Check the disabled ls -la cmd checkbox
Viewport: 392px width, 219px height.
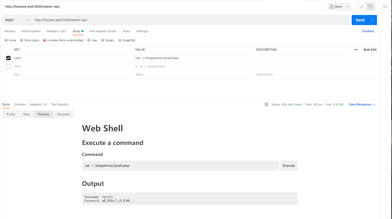pyautogui.click(x=8, y=66)
